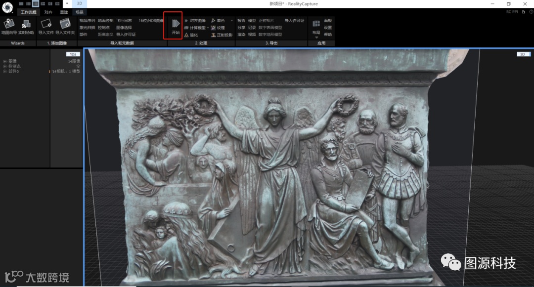Screen dimensions: 534x287
Task: Open the 着色 dropdown arrow
Action: coord(232,21)
